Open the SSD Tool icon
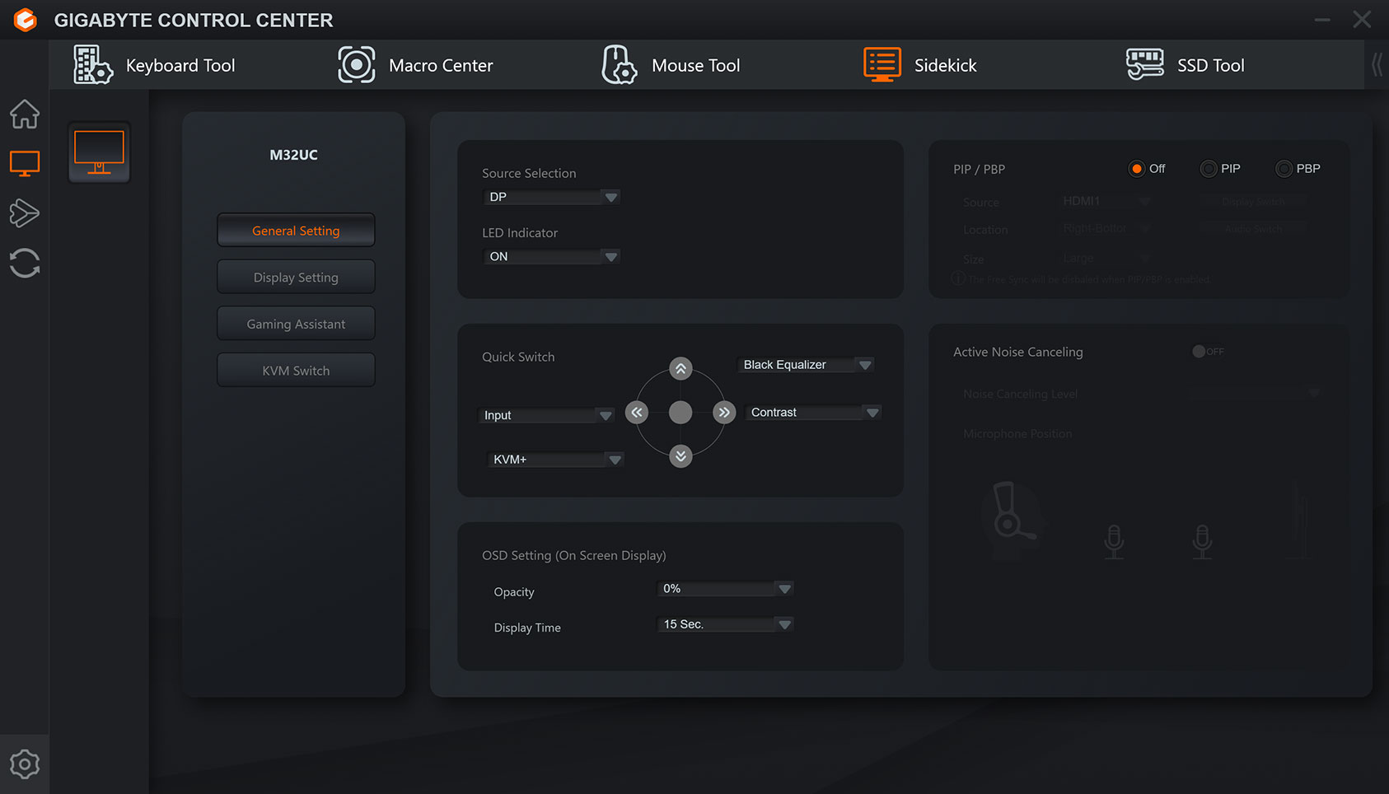Viewport: 1389px width, 794px height. (1144, 65)
